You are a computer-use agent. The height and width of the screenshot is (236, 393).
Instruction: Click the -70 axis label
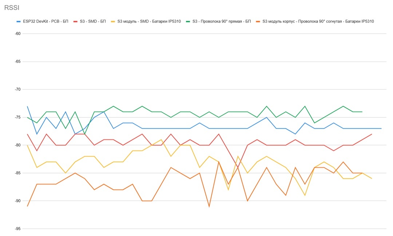17,89
